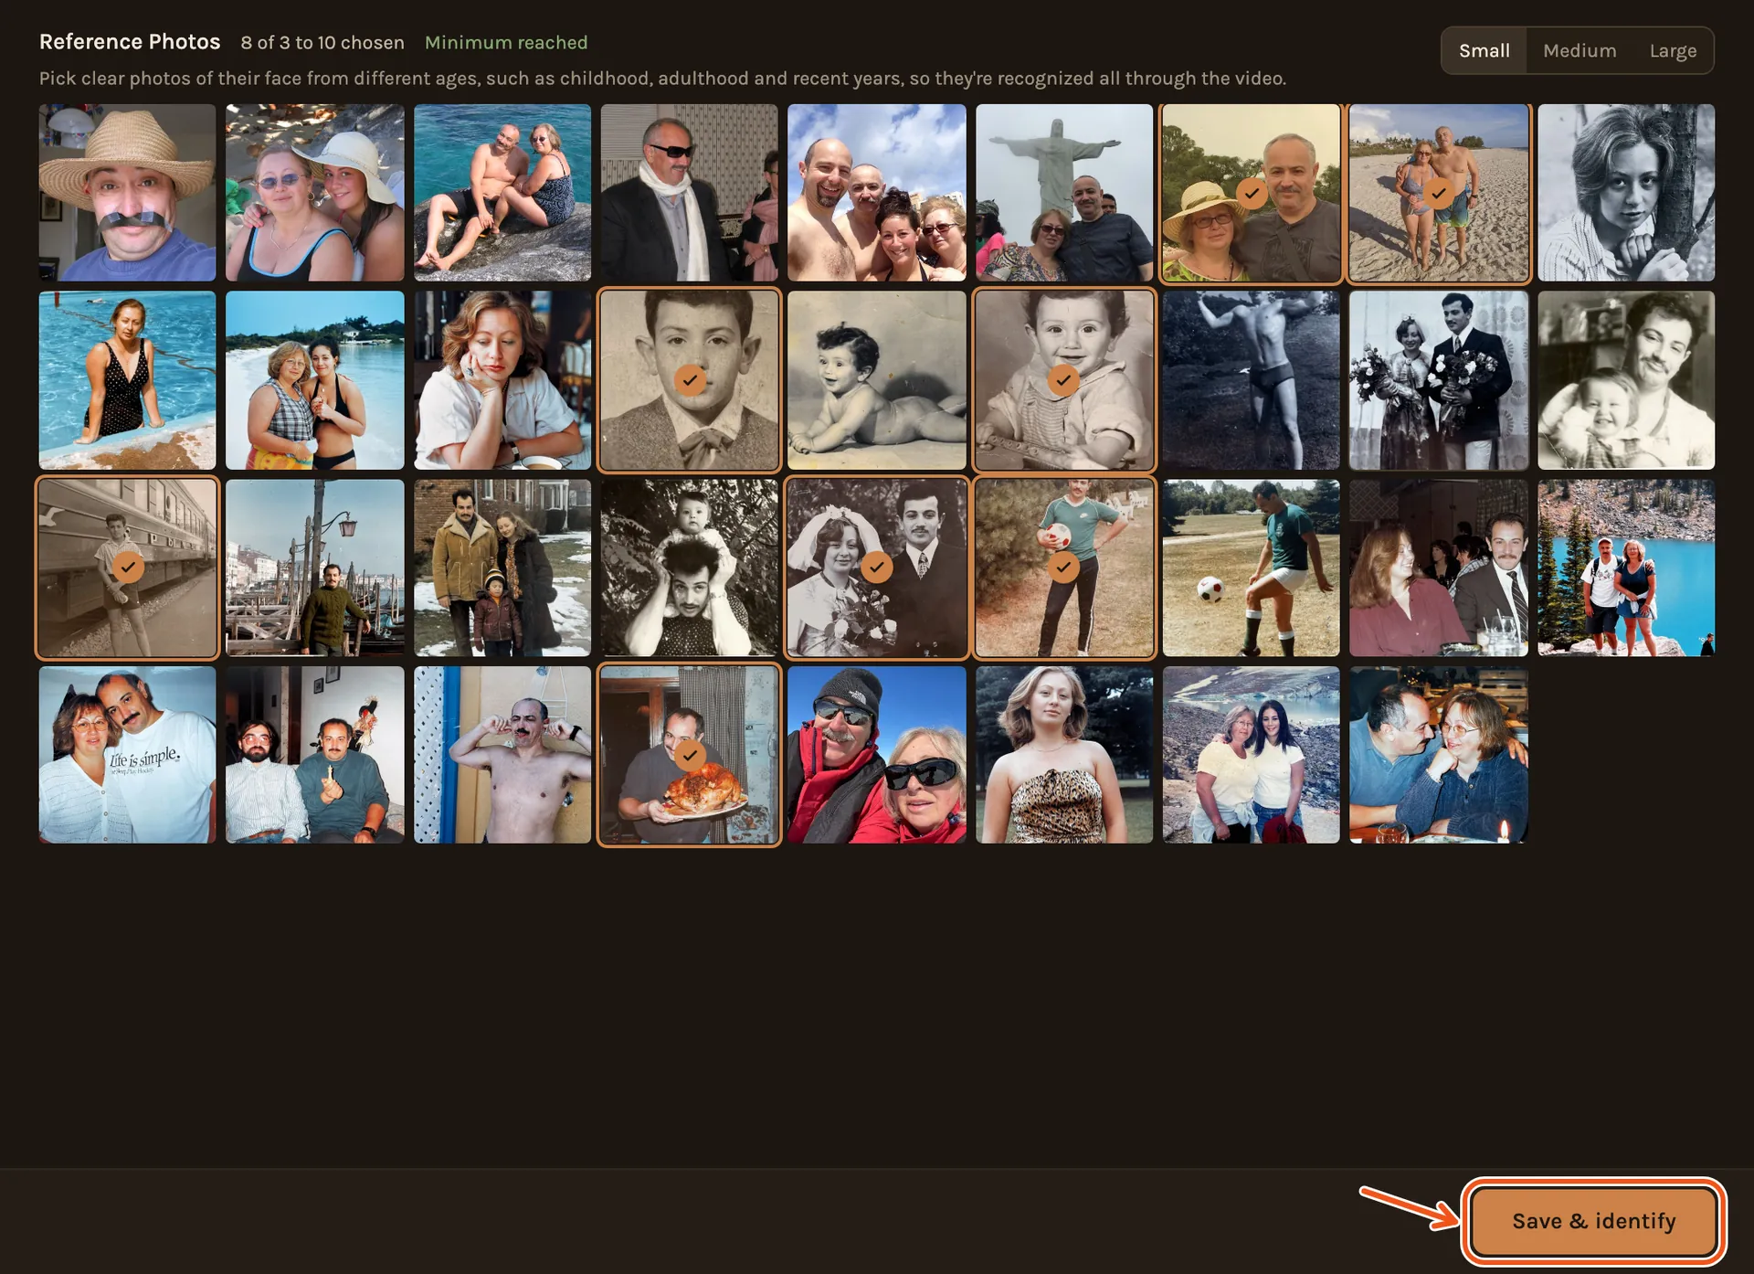Select the man with fake tape mustache photo
This screenshot has width=1754, height=1274.
(128, 193)
